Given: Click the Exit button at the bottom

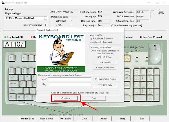Looking at the screenshot, I should 142,119.
